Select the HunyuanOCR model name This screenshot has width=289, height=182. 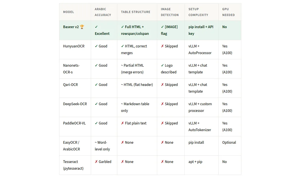click(74, 46)
